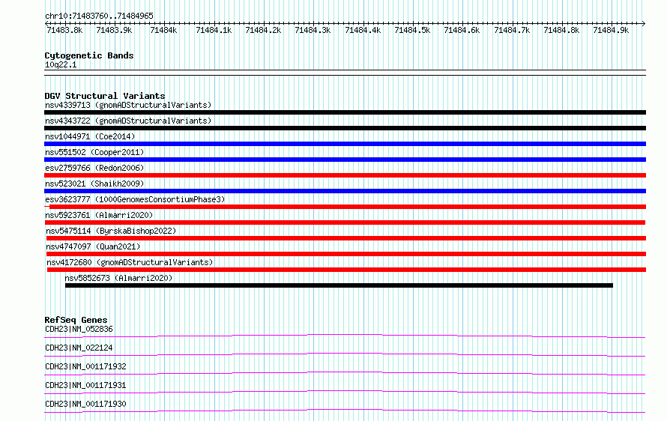Open variant nsv551502 (Cooper2011) label
This screenshot has height=421, width=667.
pos(94,152)
